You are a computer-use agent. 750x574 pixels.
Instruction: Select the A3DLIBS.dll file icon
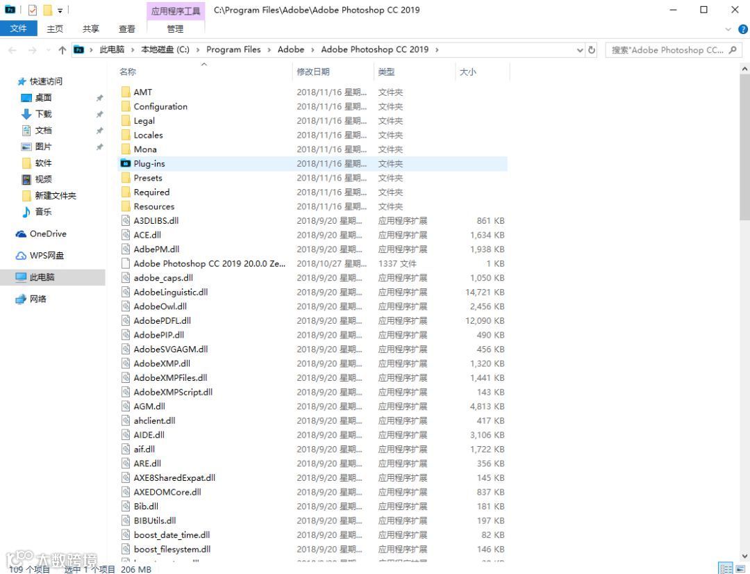[126, 221]
